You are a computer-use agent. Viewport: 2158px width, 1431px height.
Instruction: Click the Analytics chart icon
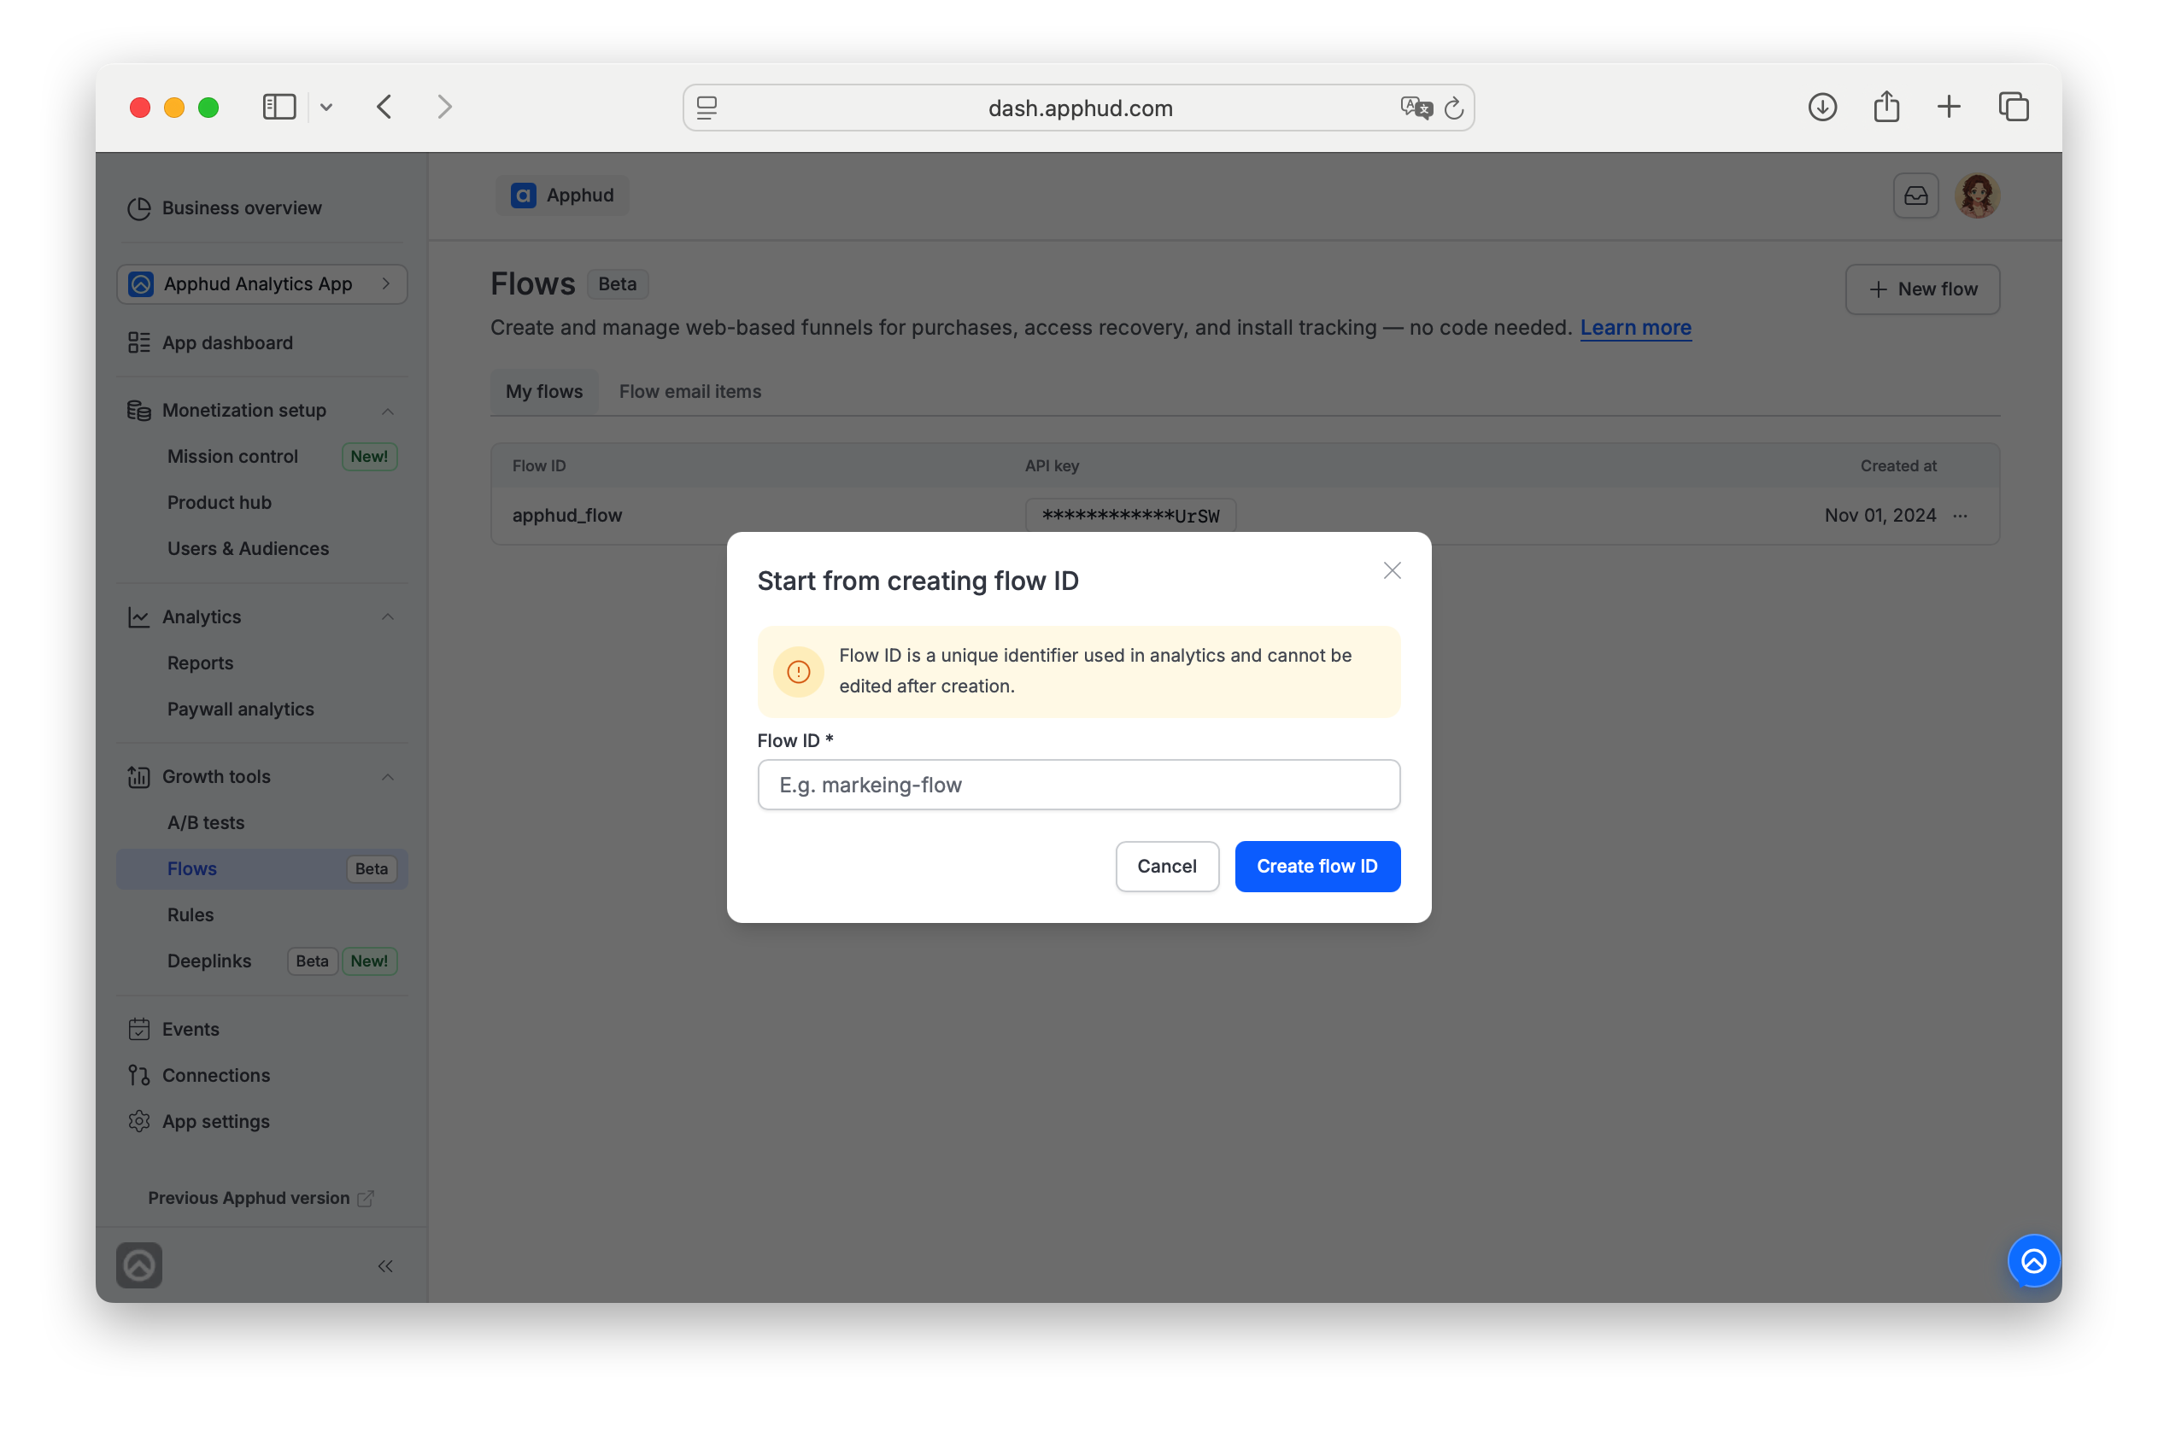tap(138, 617)
